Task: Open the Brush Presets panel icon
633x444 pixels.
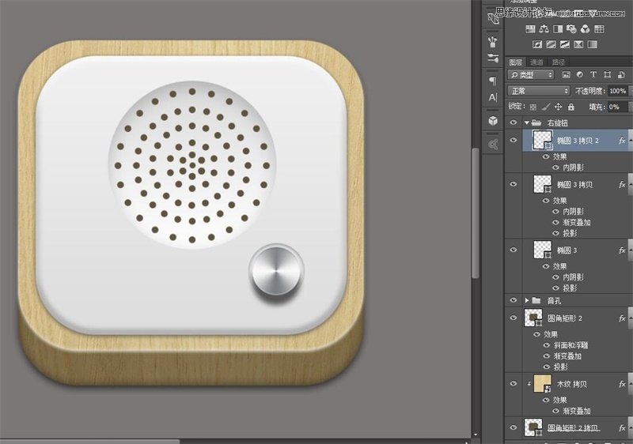Action: click(493, 58)
